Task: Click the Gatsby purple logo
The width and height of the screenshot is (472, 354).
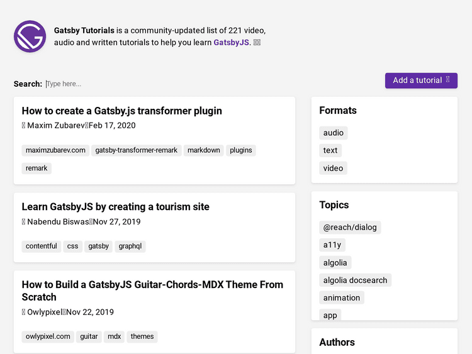Action: 30,36
